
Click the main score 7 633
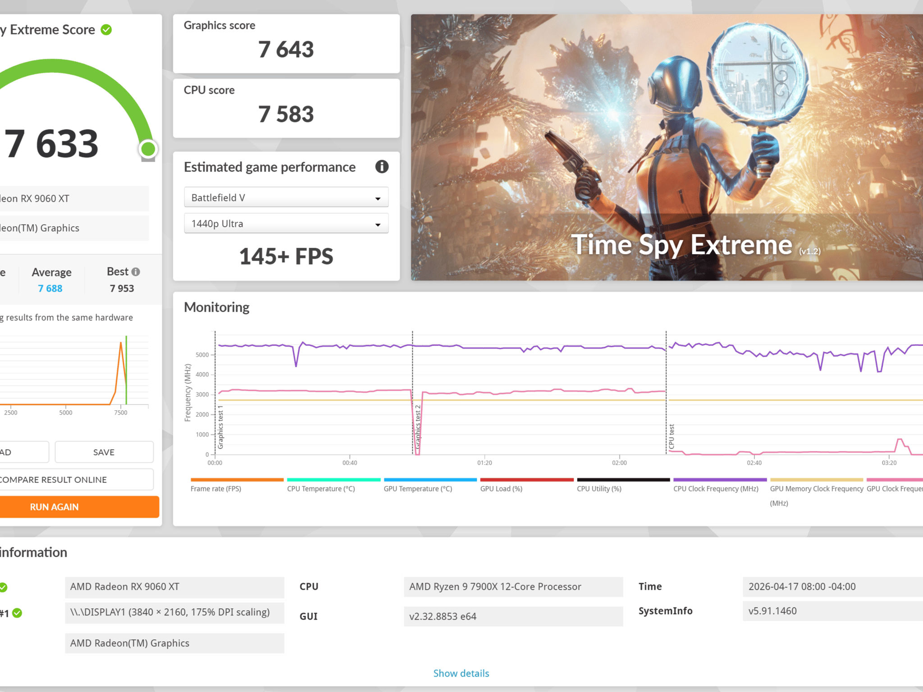tap(51, 144)
